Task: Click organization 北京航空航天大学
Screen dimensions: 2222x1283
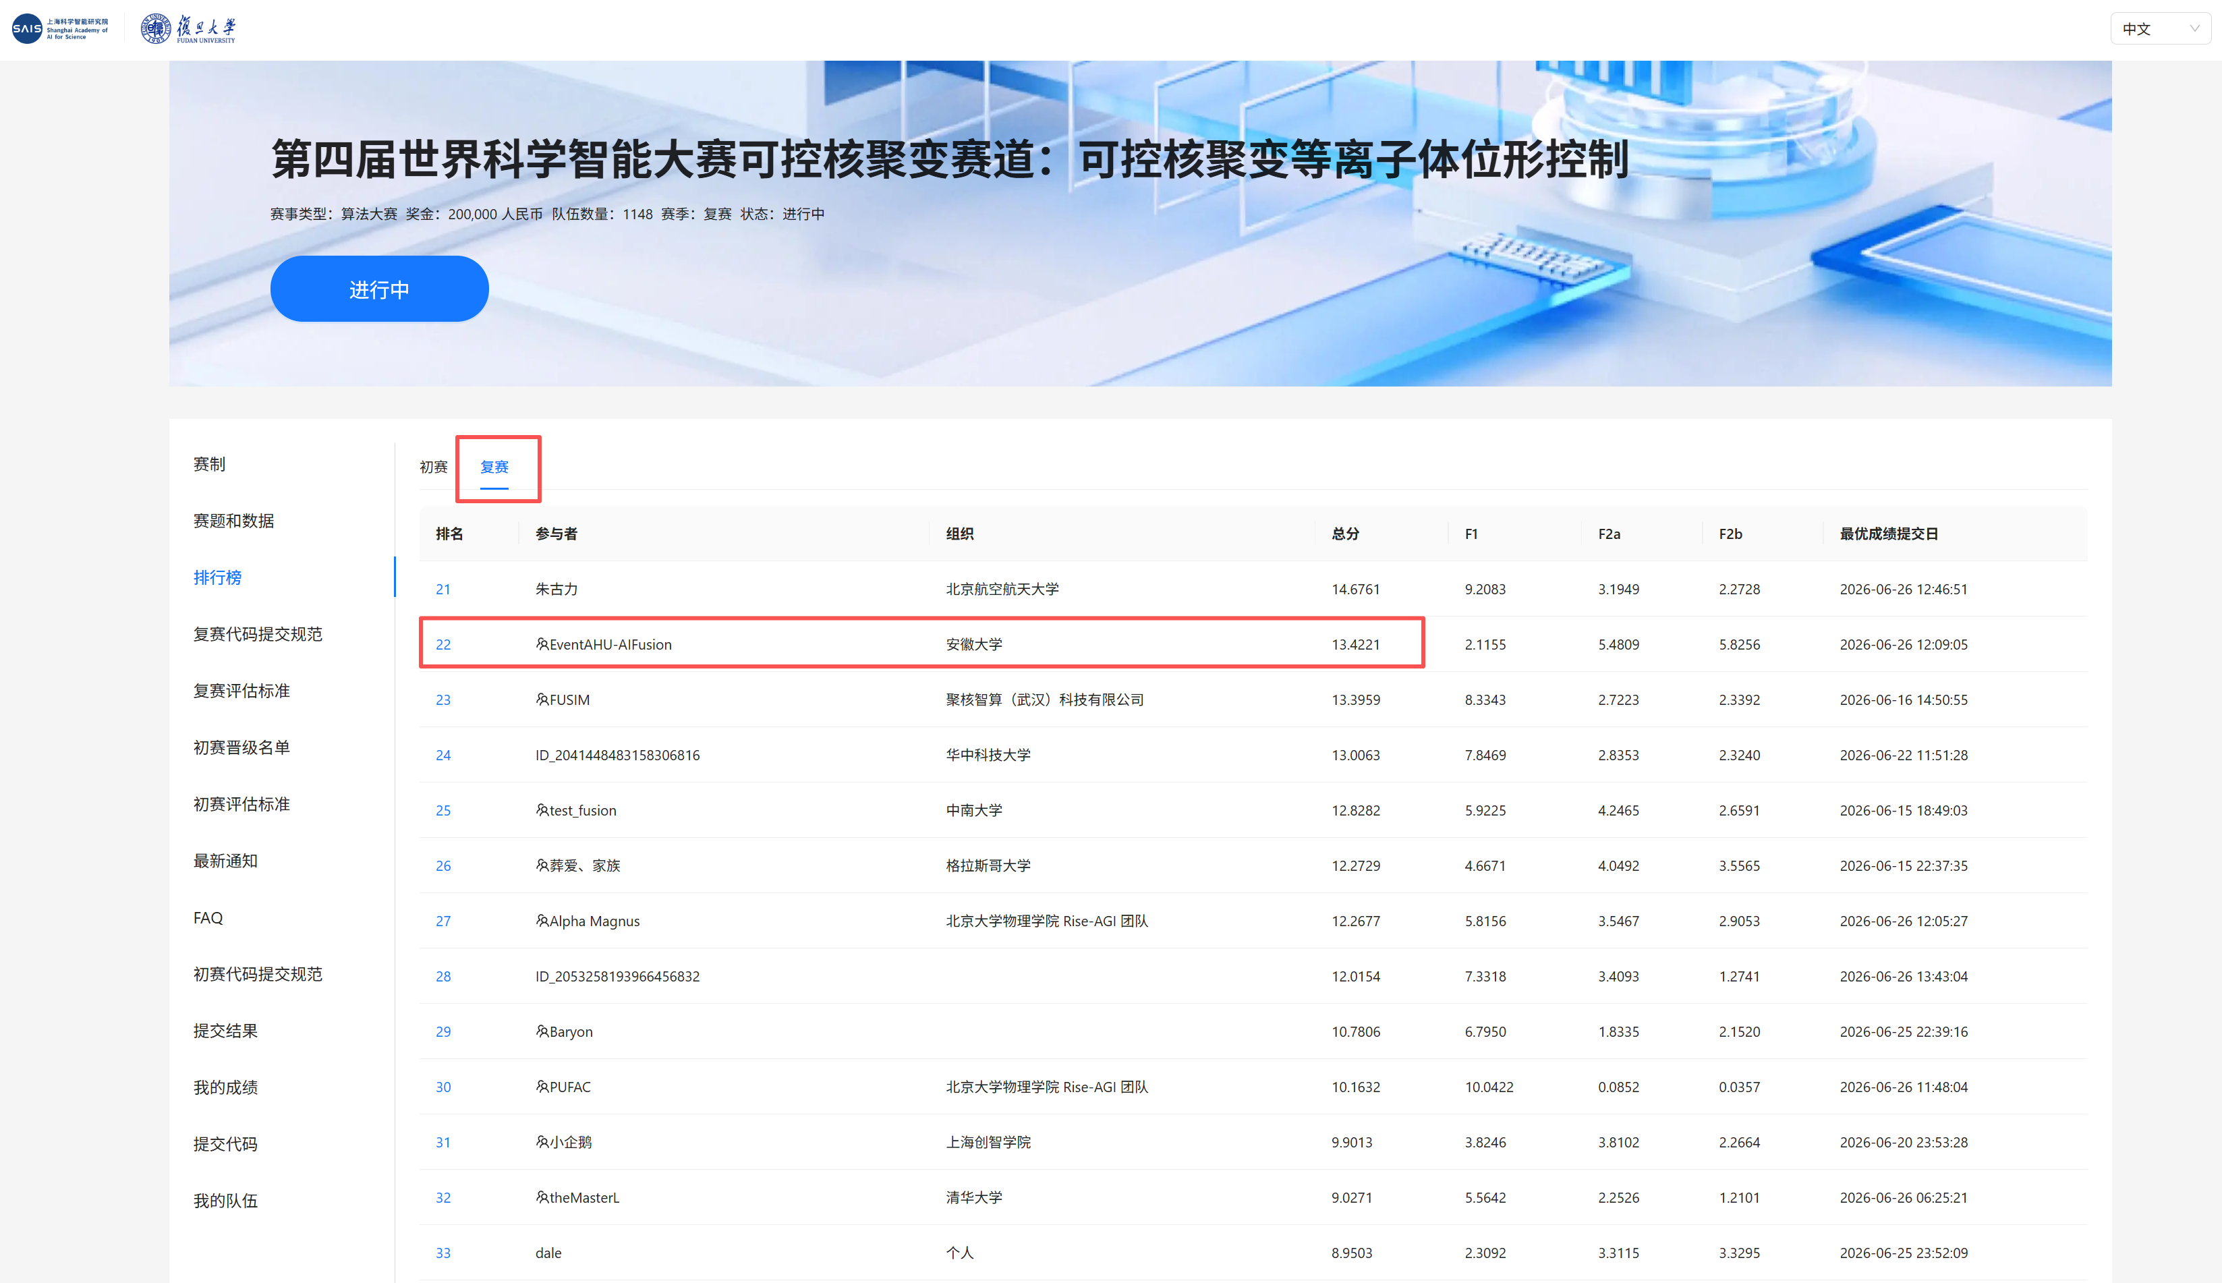Action: 1002,590
